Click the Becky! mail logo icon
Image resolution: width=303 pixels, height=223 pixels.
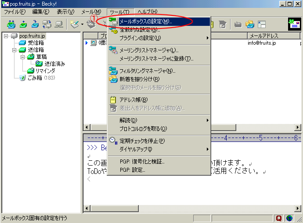(293, 25)
